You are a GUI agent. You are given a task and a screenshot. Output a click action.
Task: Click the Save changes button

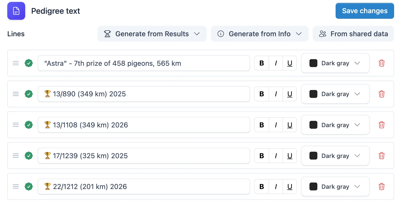click(365, 11)
